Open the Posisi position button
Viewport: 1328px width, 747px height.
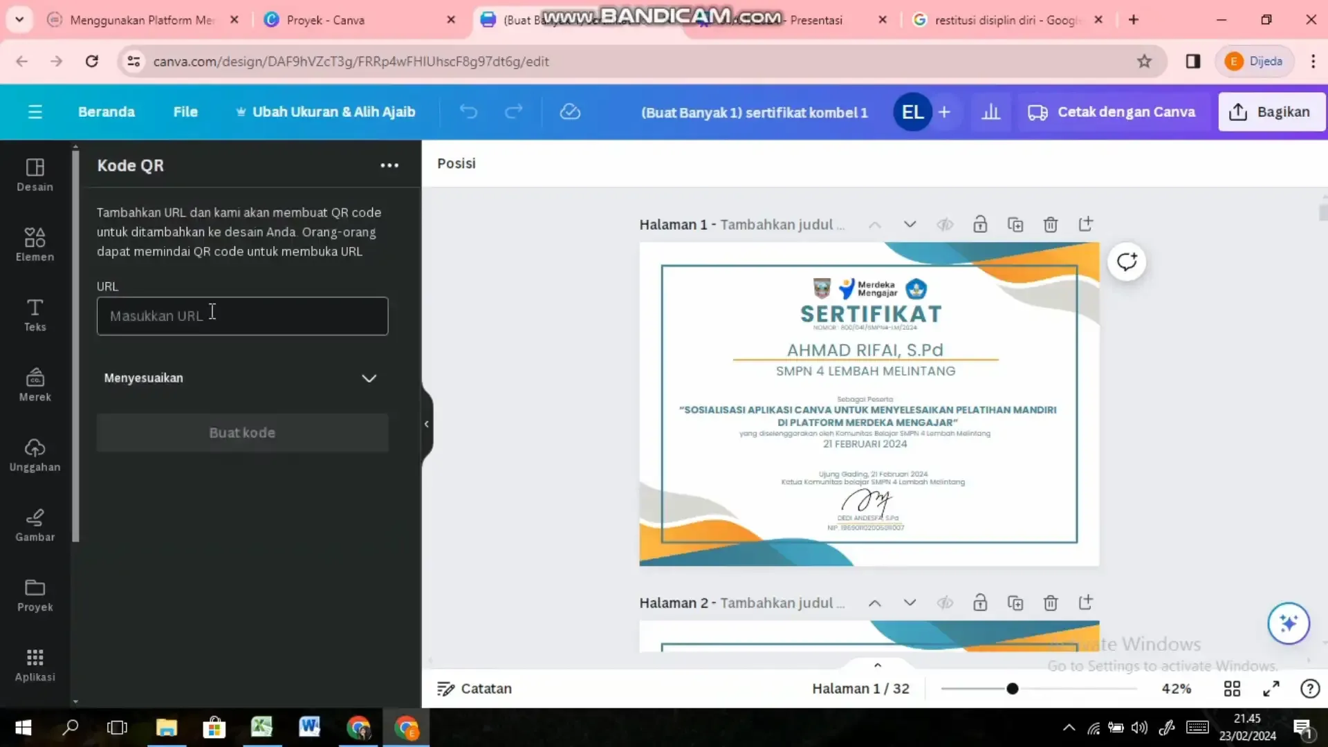click(456, 164)
